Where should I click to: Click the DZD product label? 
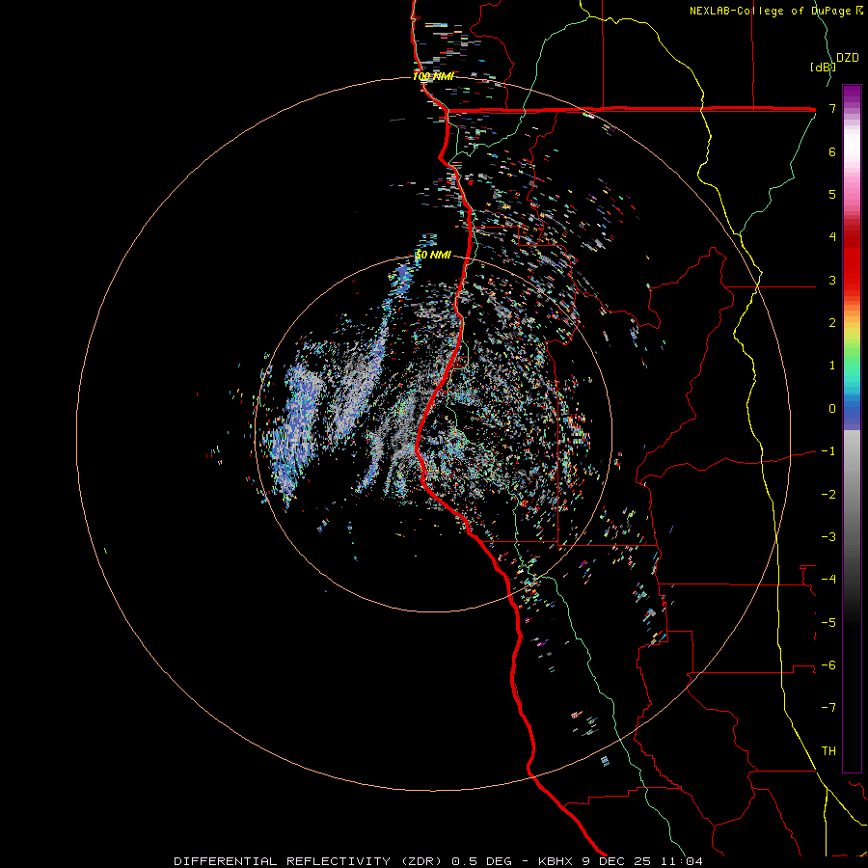pos(847,58)
